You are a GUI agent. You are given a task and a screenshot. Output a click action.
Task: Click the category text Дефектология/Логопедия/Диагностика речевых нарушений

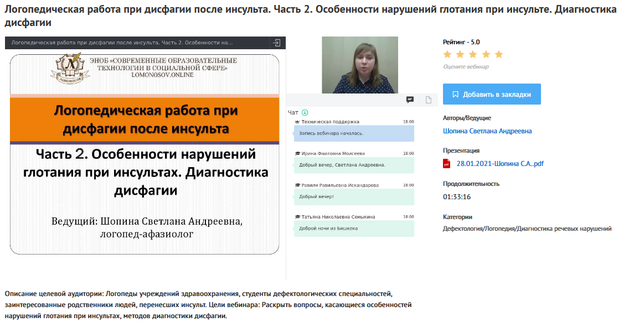click(x=527, y=229)
